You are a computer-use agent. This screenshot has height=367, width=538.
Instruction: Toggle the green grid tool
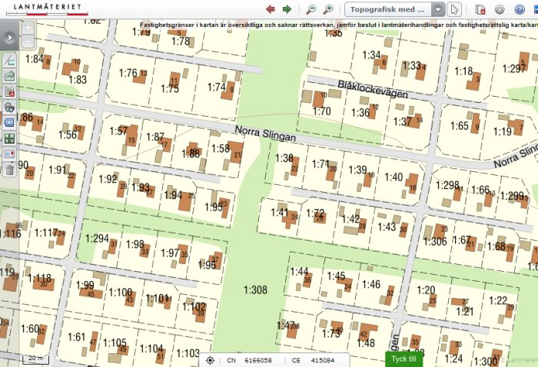(x=9, y=138)
